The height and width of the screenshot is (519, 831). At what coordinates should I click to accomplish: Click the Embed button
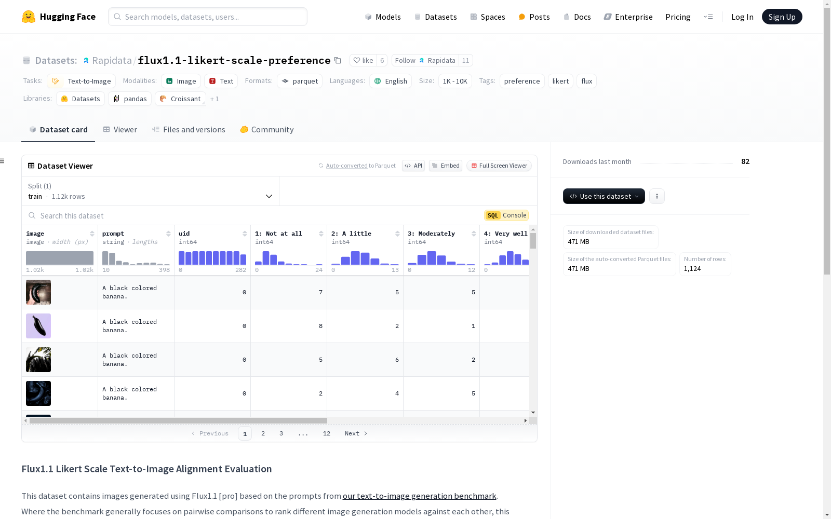click(x=446, y=166)
